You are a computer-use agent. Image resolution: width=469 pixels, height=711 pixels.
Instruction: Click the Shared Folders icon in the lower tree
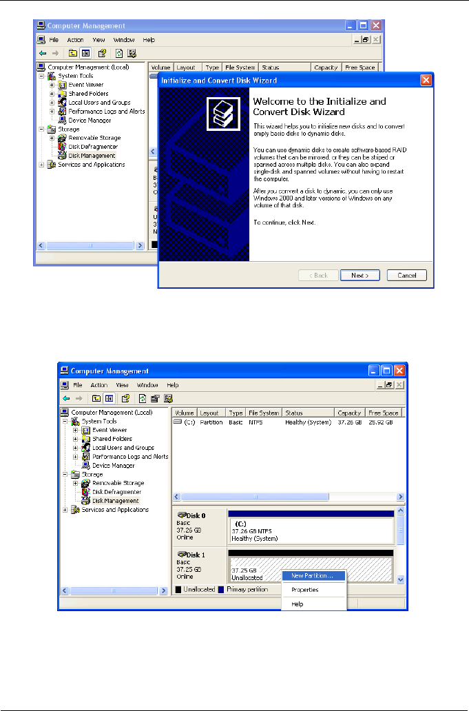pos(85,439)
